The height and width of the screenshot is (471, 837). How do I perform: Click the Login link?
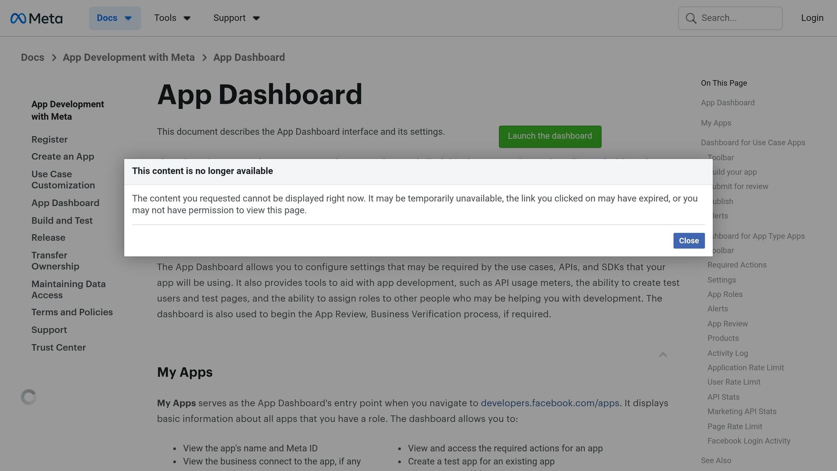(812, 18)
